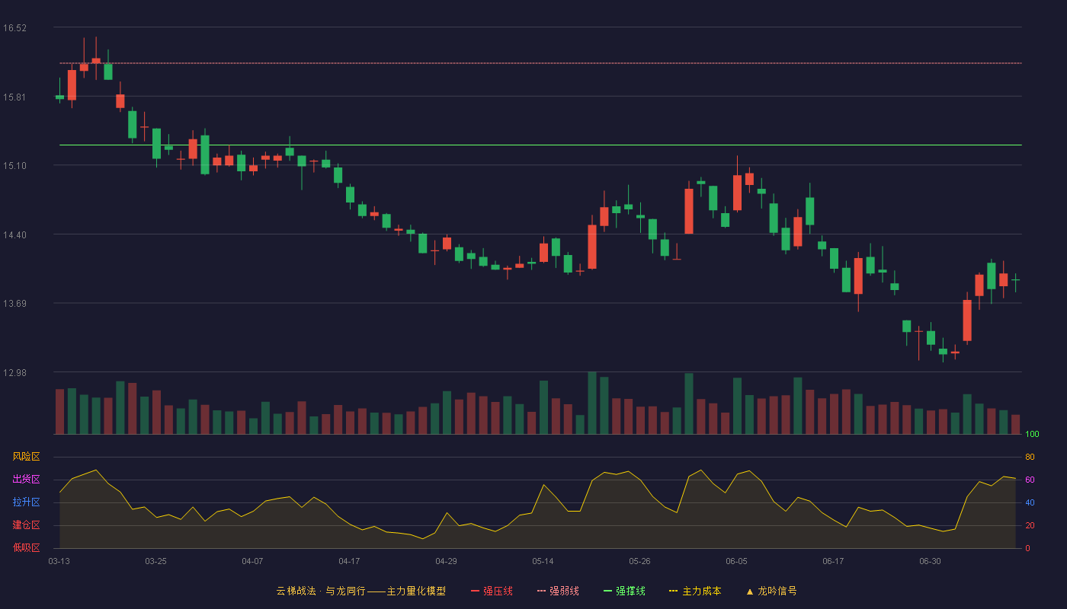Click the 13.69 price axis label
This screenshot has width=1067, height=609.
pyautogui.click(x=14, y=304)
